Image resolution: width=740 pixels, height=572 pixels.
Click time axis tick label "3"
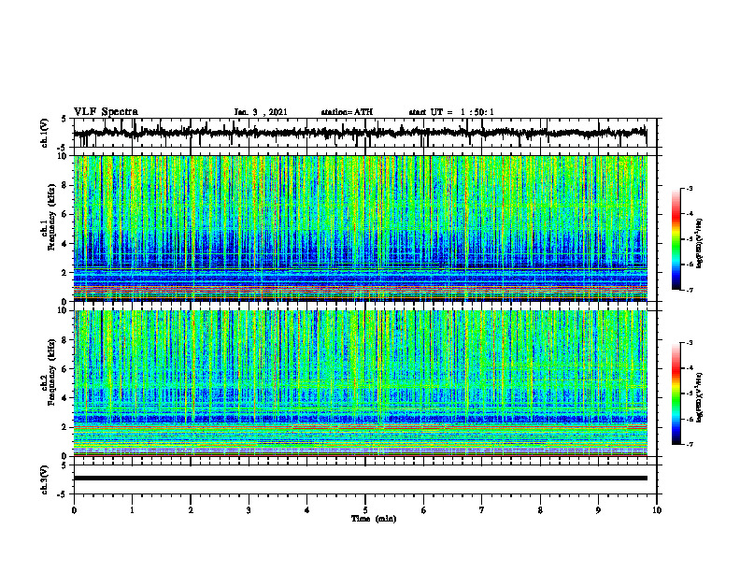(249, 510)
